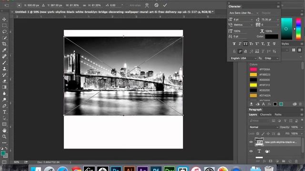Screen dimensions: 305x171
Task: Select the Pen tool
Action: 4,106
